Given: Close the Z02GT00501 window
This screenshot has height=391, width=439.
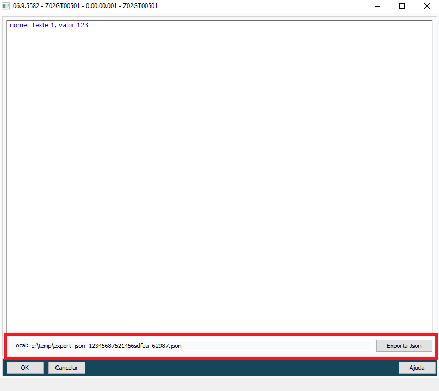Looking at the screenshot, I should click(x=426, y=6).
